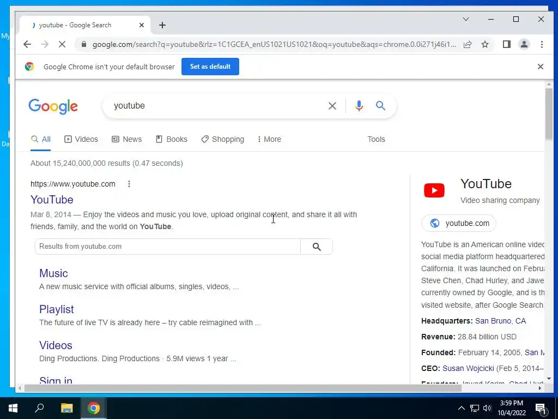Open the 'Playlist' sitelink
The height and width of the screenshot is (419, 558).
pos(57,309)
